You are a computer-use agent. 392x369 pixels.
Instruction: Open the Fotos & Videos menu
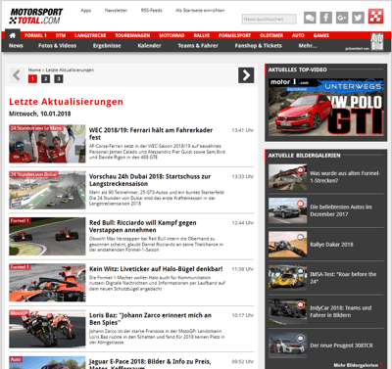[57, 46]
